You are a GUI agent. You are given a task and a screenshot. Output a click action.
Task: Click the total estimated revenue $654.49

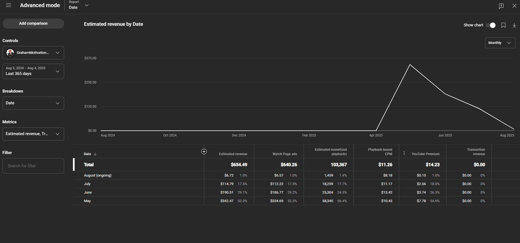[x=239, y=165]
